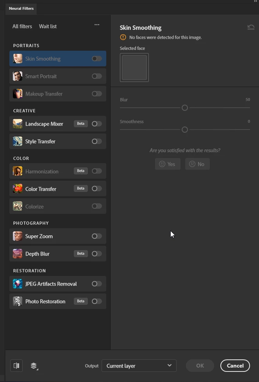The width and height of the screenshot is (259, 382).
Task: Turn on the Style Transfer toggle
Action: (96, 141)
